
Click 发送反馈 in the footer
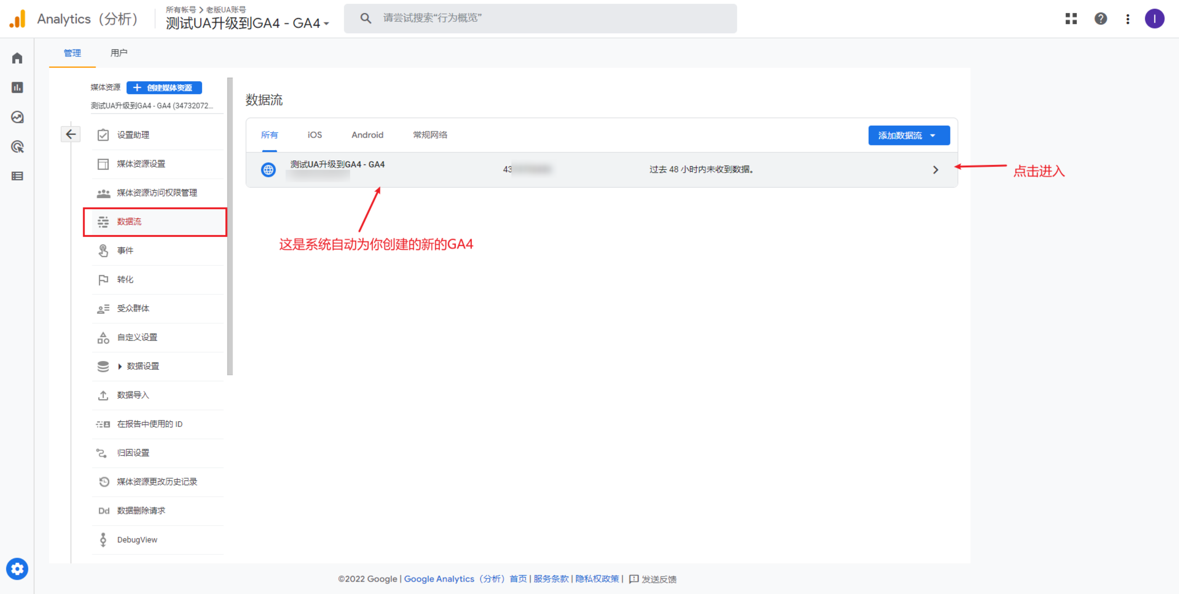pyautogui.click(x=653, y=579)
